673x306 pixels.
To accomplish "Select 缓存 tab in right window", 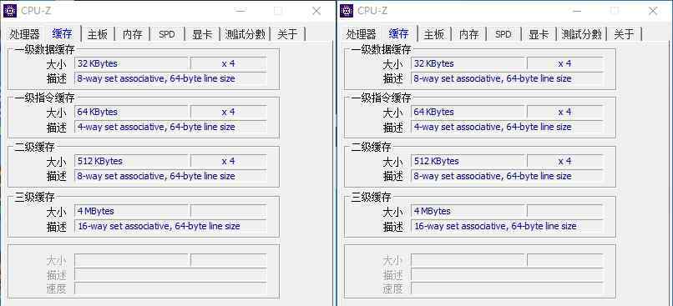I will [x=398, y=33].
